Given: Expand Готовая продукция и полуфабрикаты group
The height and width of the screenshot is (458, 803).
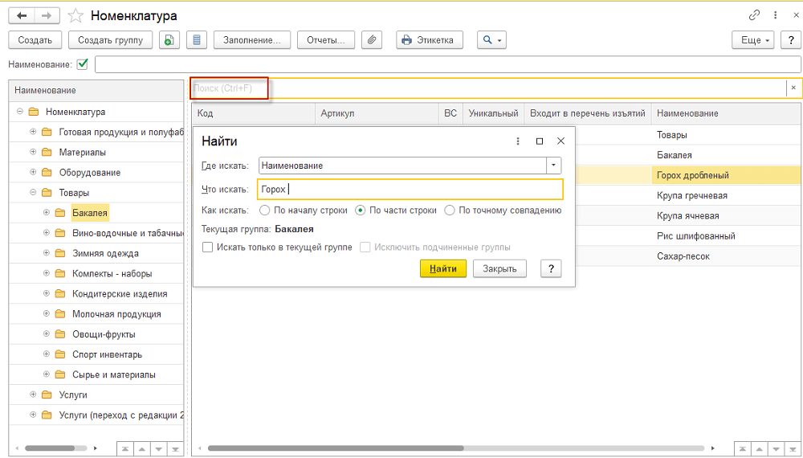Looking at the screenshot, I should coord(33,132).
